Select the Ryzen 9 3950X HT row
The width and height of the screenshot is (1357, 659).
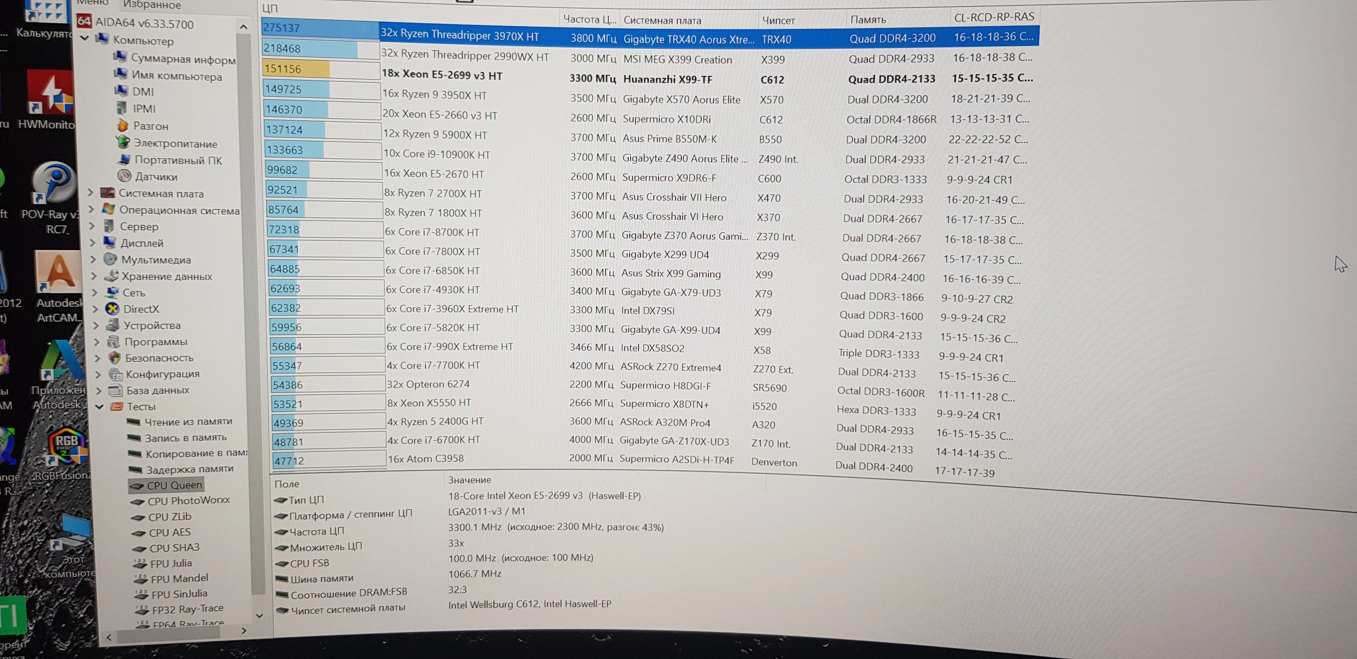pos(434,95)
